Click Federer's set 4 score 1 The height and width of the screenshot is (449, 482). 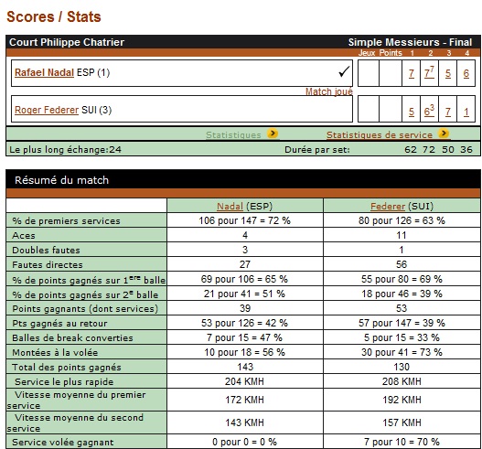point(466,112)
